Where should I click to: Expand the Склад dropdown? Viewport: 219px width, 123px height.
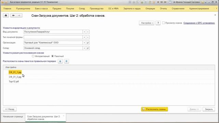point(85,48)
